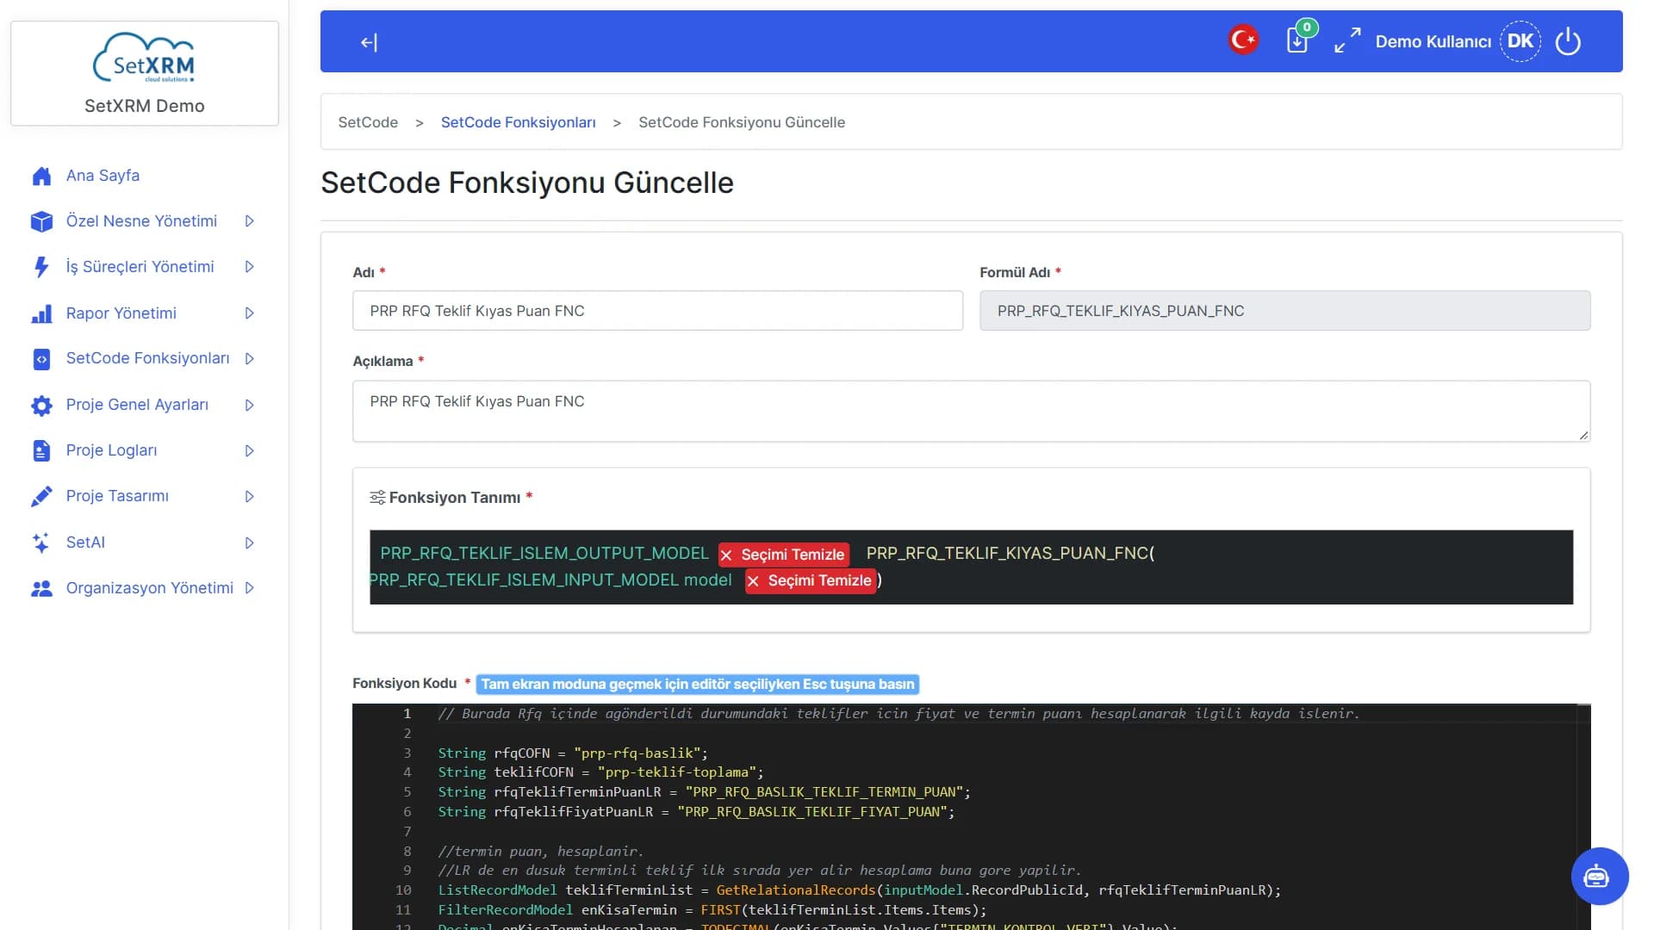1654x930 pixels.
Task: Open DK user avatar menu
Action: (x=1520, y=41)
